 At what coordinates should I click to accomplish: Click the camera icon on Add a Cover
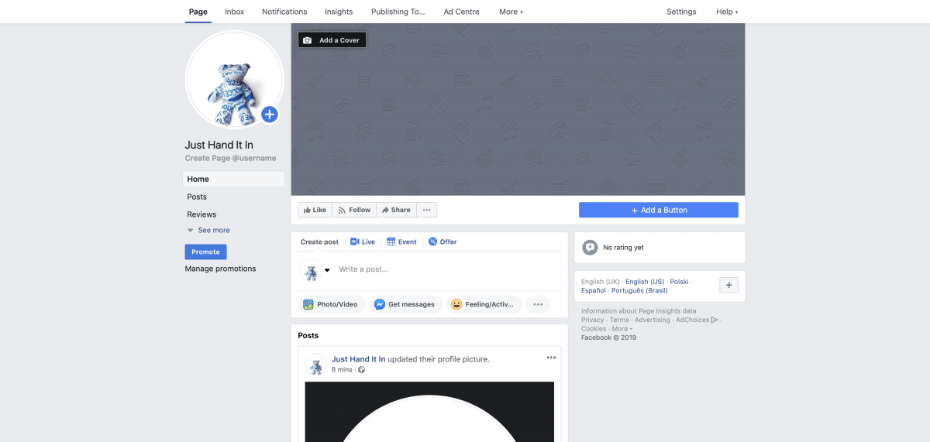pos(308,40)
